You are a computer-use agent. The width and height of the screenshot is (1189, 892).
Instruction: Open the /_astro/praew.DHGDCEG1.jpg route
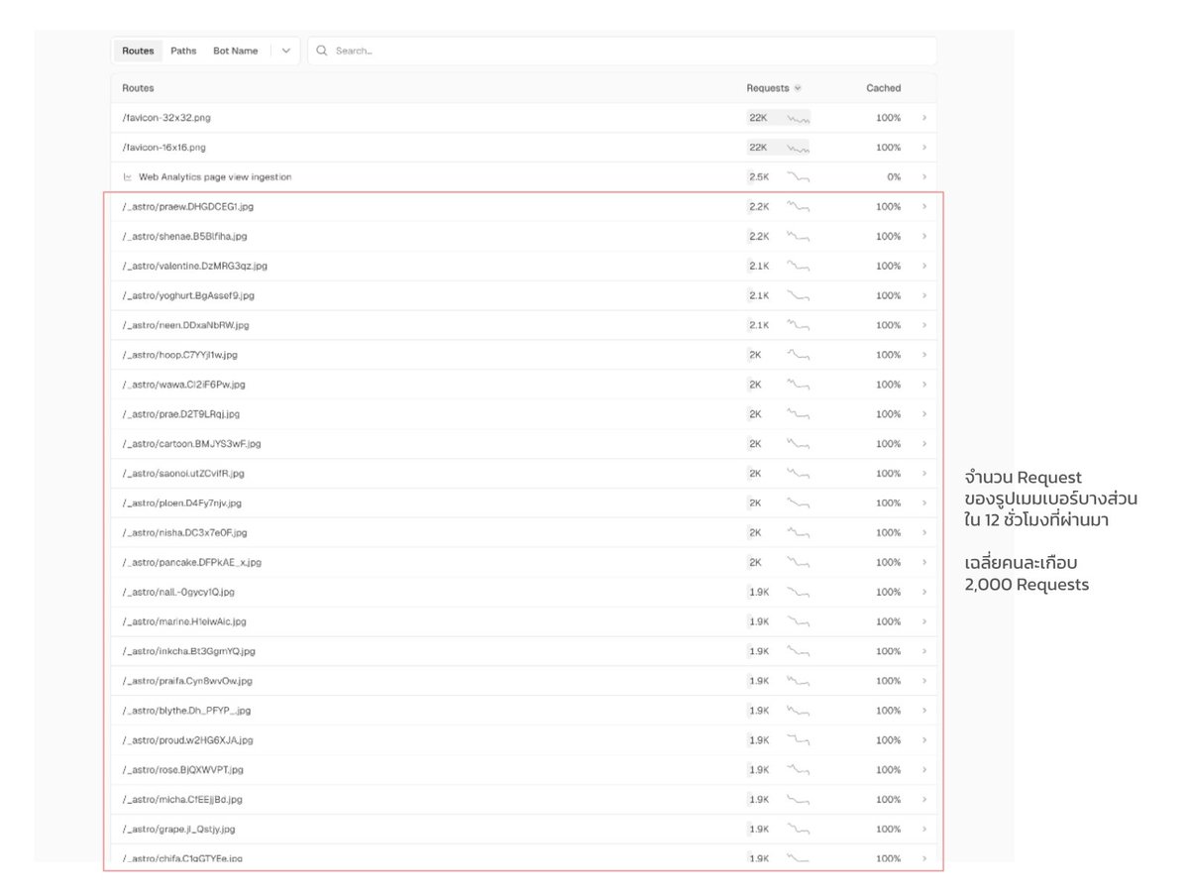pyautogui.click(x=187, y=207)
